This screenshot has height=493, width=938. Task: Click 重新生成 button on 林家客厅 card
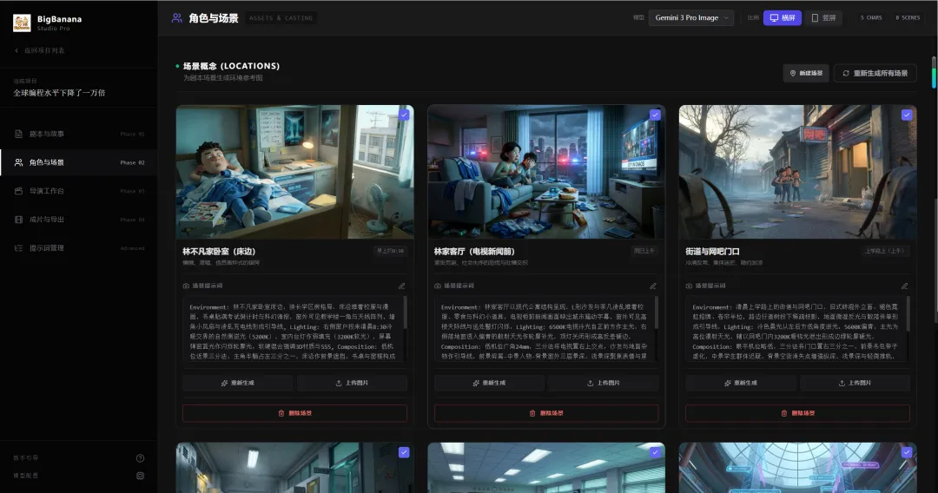point(489,383)
